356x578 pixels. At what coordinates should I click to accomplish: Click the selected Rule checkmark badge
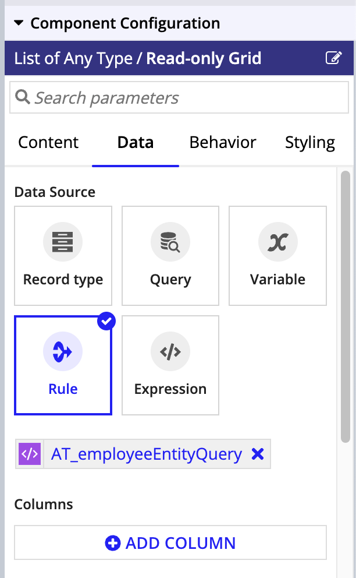[106, 321]
